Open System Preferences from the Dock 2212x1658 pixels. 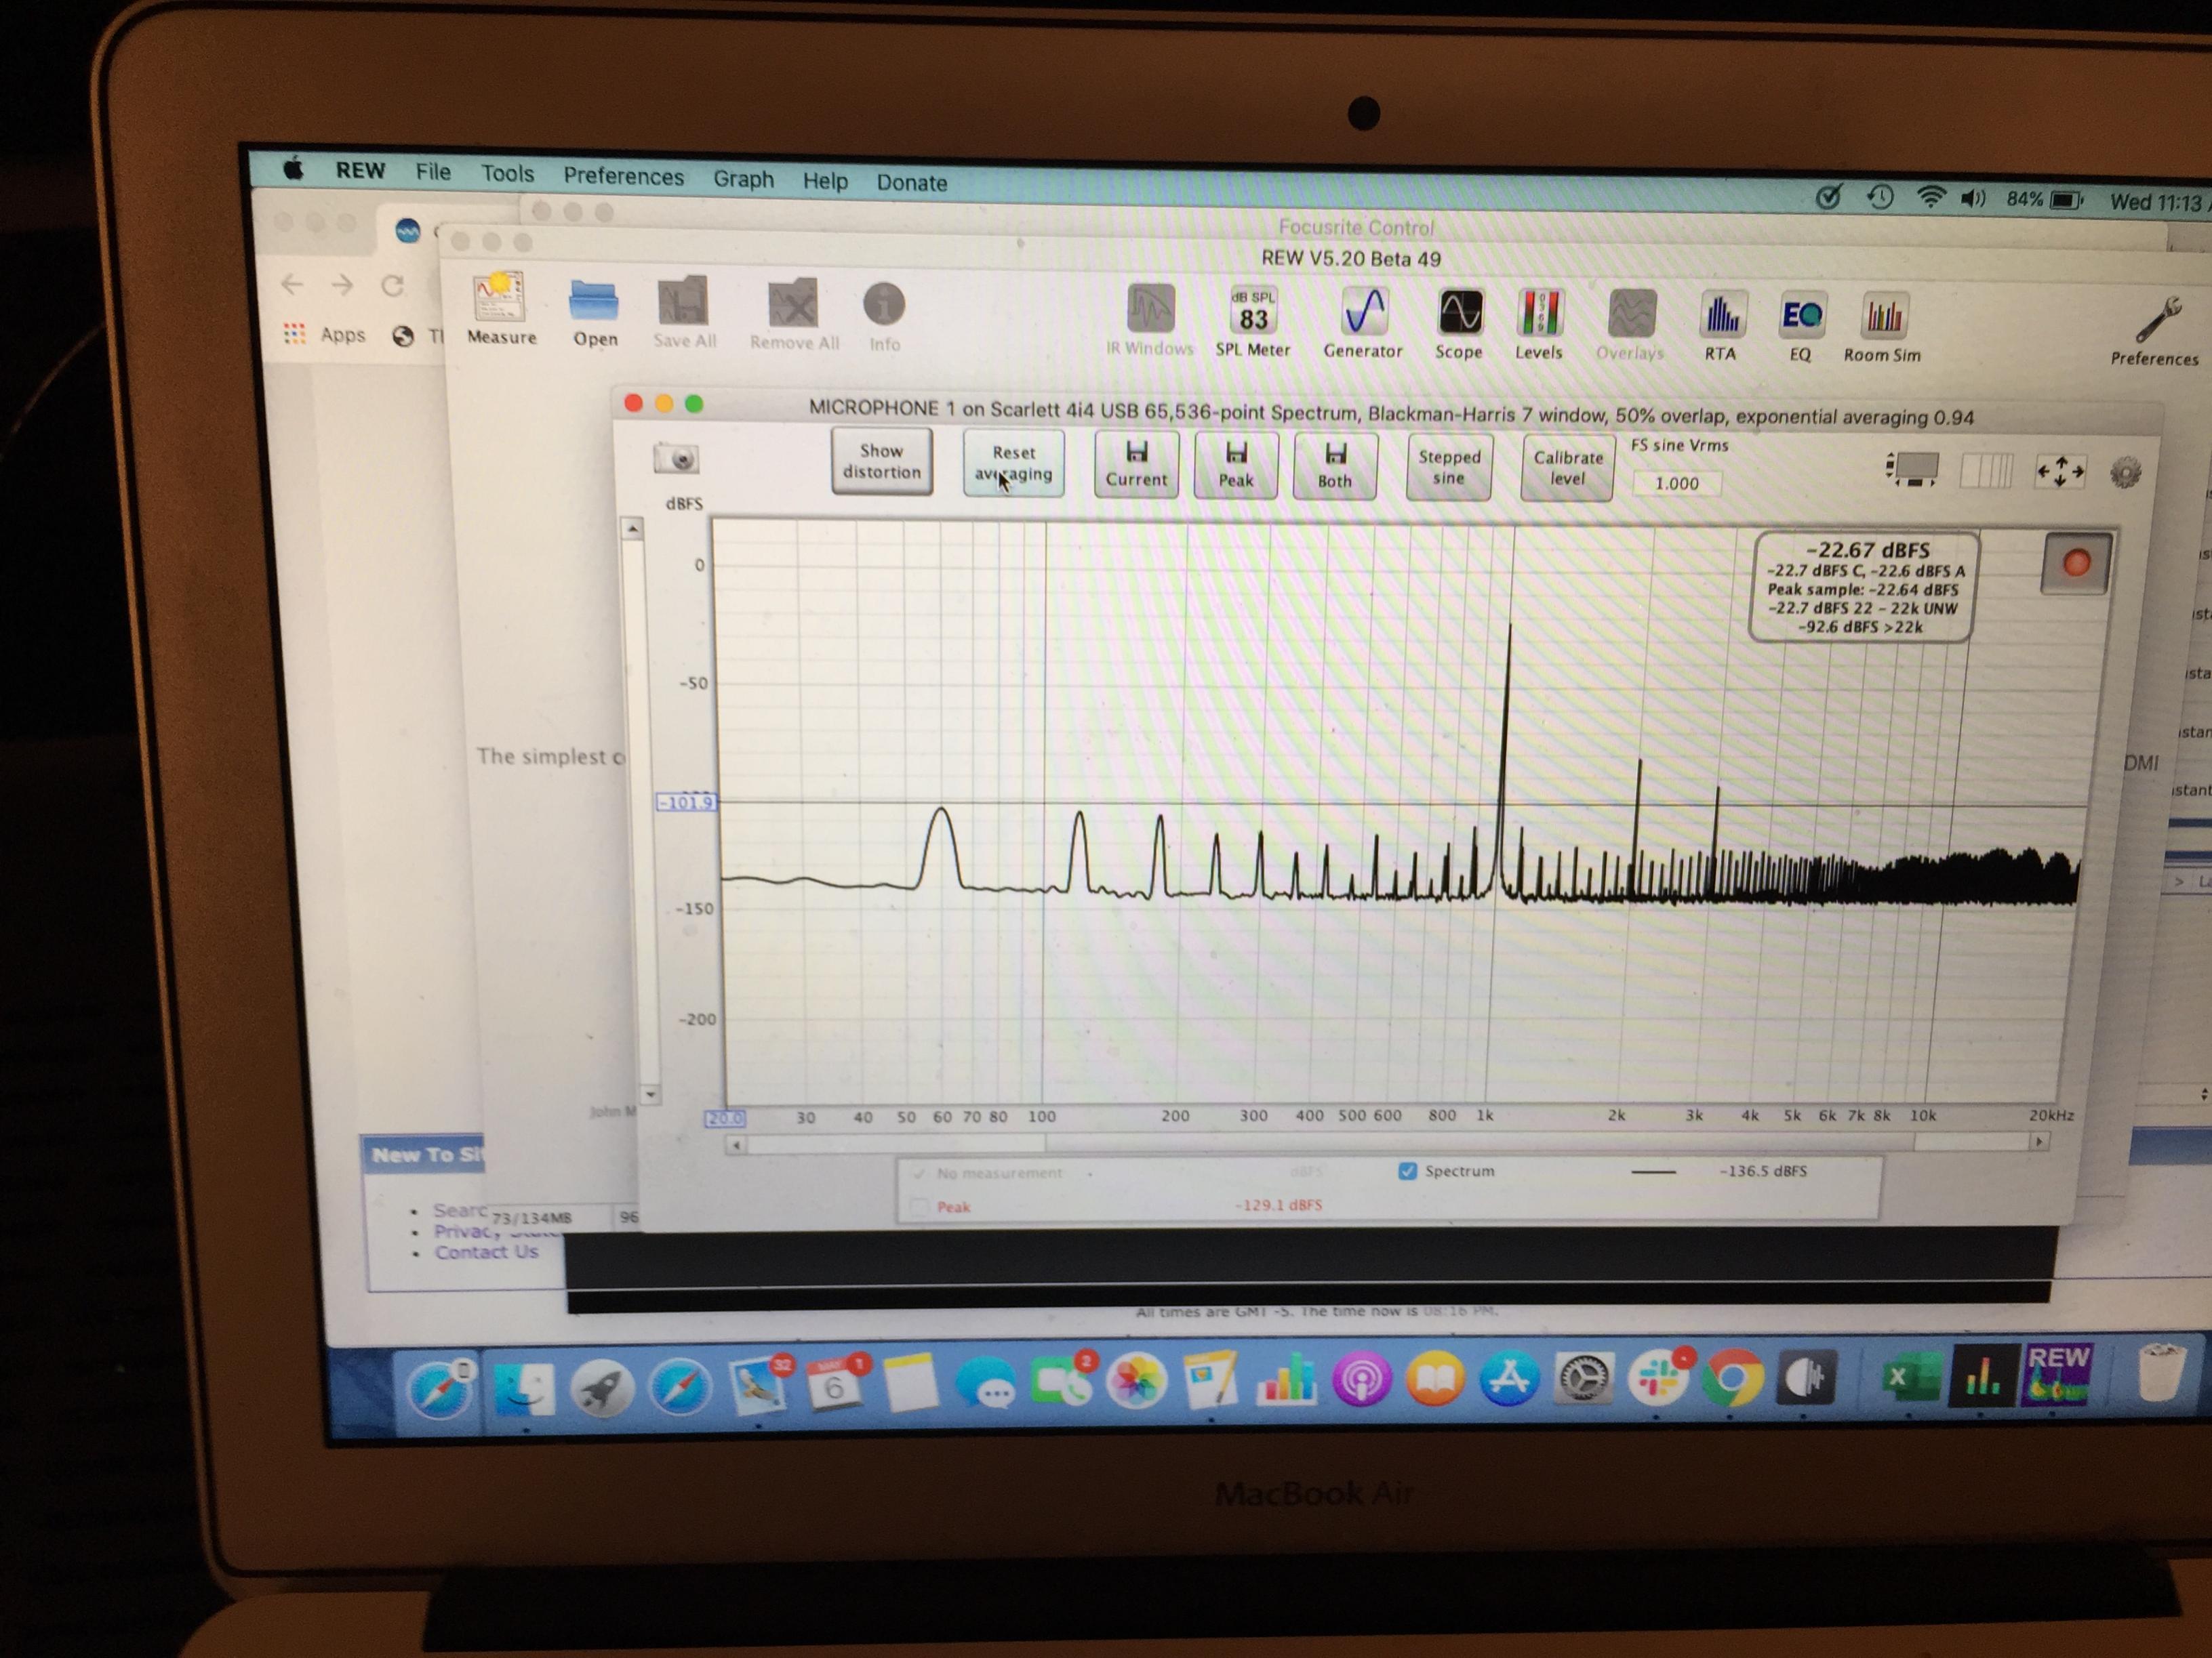click(1583, 1379)
